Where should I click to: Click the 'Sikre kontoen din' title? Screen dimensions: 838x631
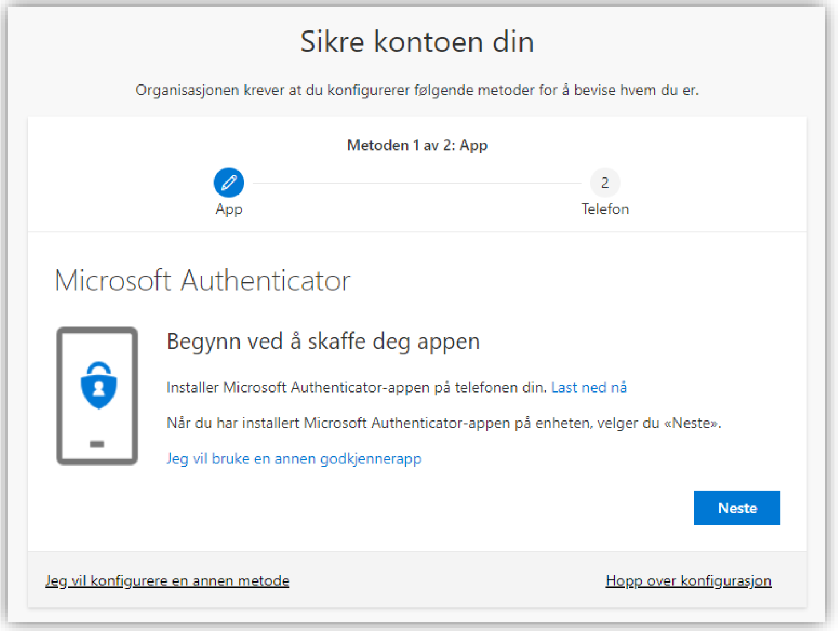[x=417, y=42]
